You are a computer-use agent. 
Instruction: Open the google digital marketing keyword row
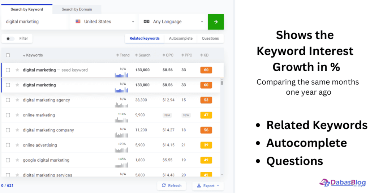[111, 160]
